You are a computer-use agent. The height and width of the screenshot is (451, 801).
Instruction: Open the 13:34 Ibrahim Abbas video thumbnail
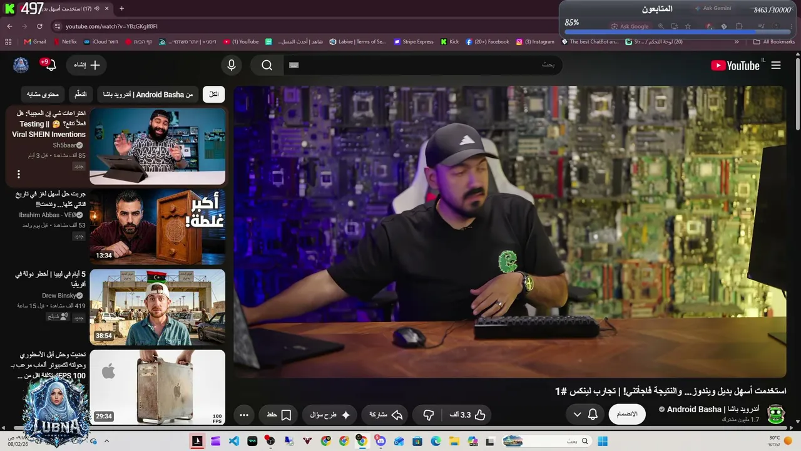157,227
